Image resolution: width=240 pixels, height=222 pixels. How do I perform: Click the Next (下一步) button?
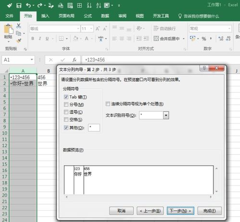click(x=180, y=210)
